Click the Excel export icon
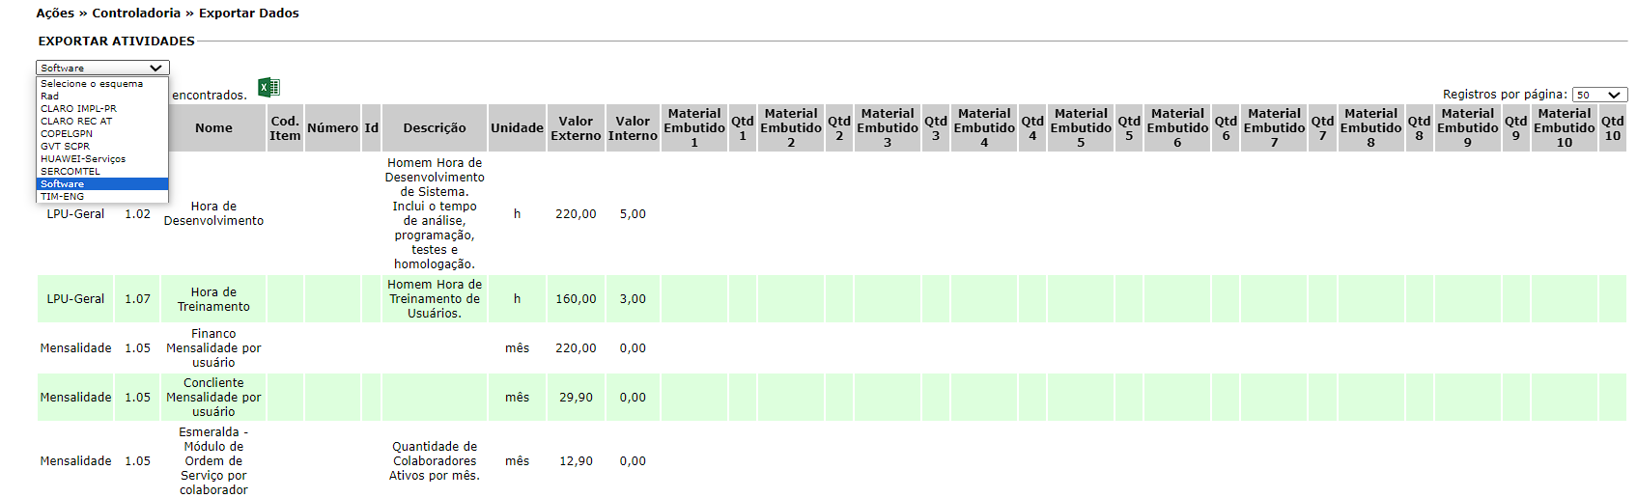The height and width of the screenshot is (498, 1637). [x=268, y=88]
